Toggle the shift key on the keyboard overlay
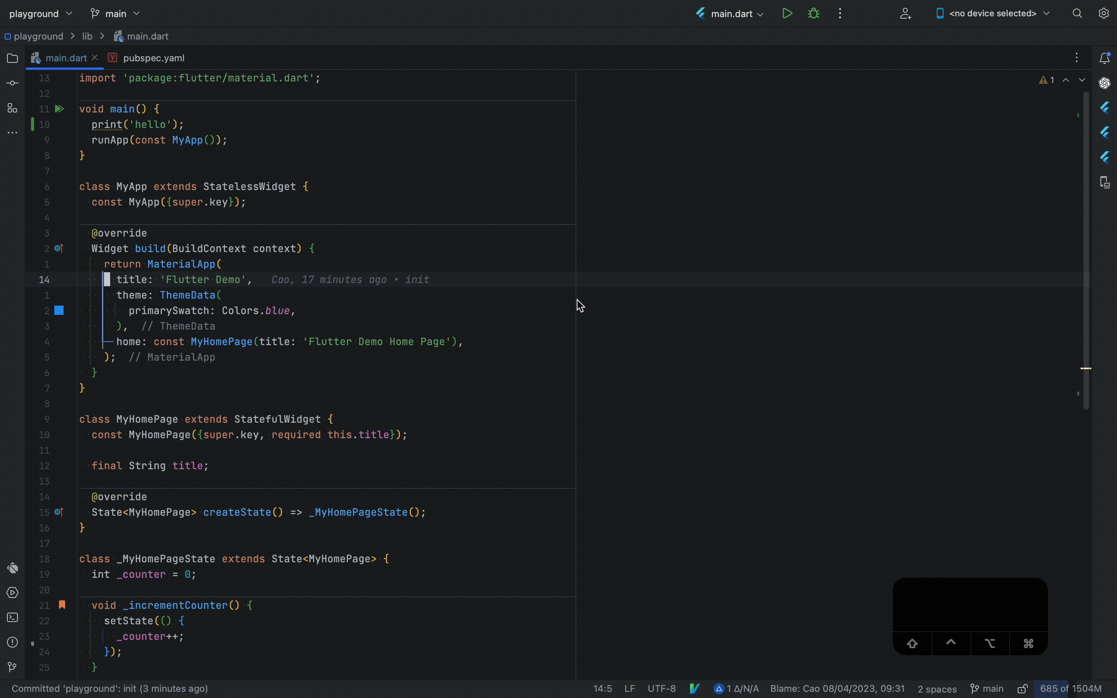 tap(912, 643)
